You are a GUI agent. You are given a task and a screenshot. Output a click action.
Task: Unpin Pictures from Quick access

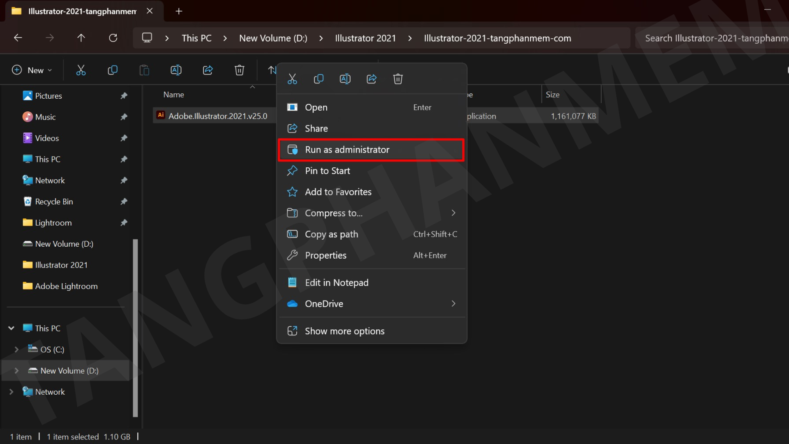click(124, 96)
